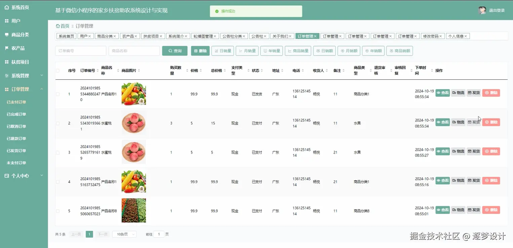Image resolution: width=513 pixels, height=248 pixels.
Task: Open 农产品 in the sidebar
Action: [x=15, y=48]
